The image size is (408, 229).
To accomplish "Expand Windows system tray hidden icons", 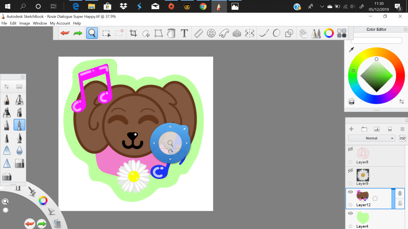I will click(x=321, y=6).
